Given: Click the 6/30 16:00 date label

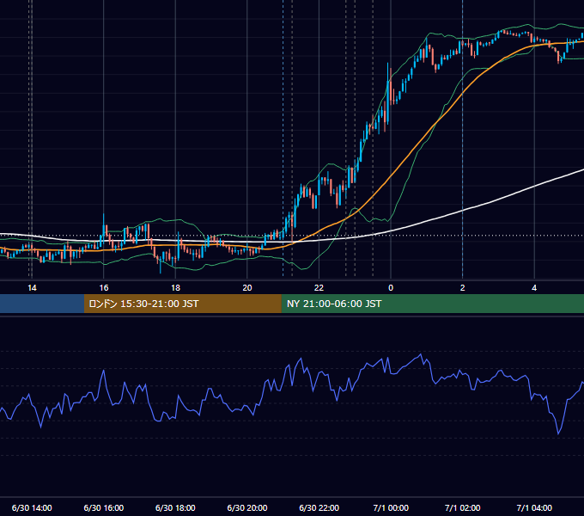Looking at the screenshot, I should point(104,508).
